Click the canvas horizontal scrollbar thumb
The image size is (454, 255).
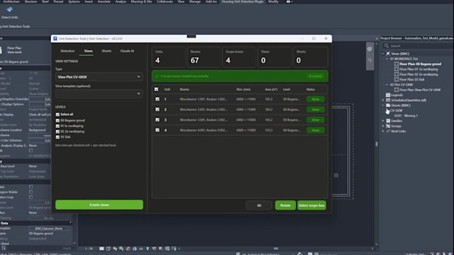pyautogui.click(x=276, y=248)
